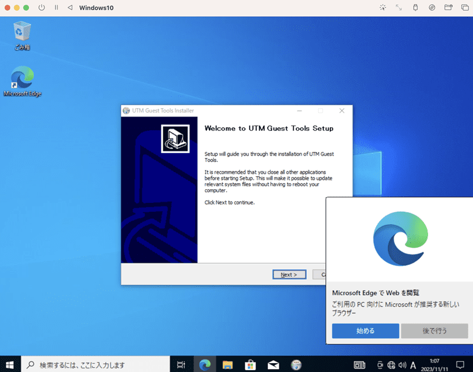The height and width of the screenshot is (372, 473).
Task: Open the USB devices icon in UTM toolbar
Action: (x=416, y=8)
